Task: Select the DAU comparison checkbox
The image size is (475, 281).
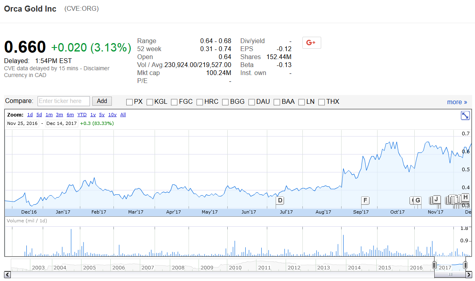Action: (x=251, y=102)
